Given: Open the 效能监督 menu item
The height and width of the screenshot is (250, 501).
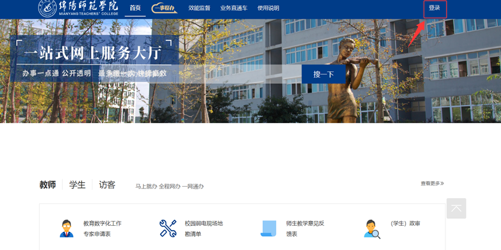Looking at the screenshot, I should (x=199, y=8).
